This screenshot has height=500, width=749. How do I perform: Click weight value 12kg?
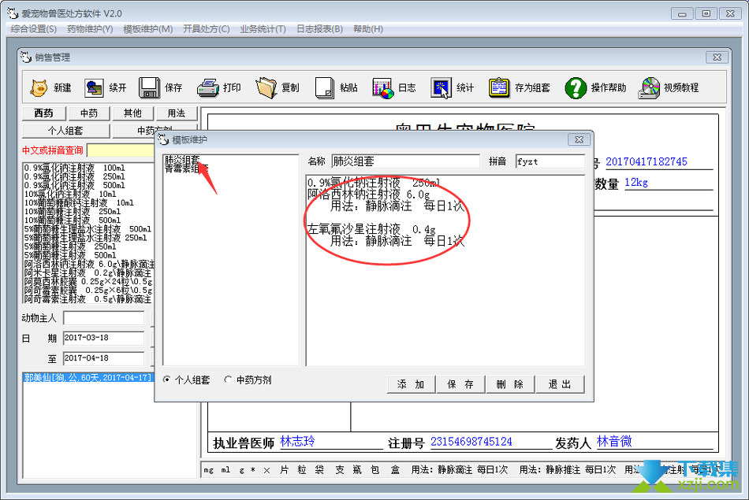coord(636,182)
